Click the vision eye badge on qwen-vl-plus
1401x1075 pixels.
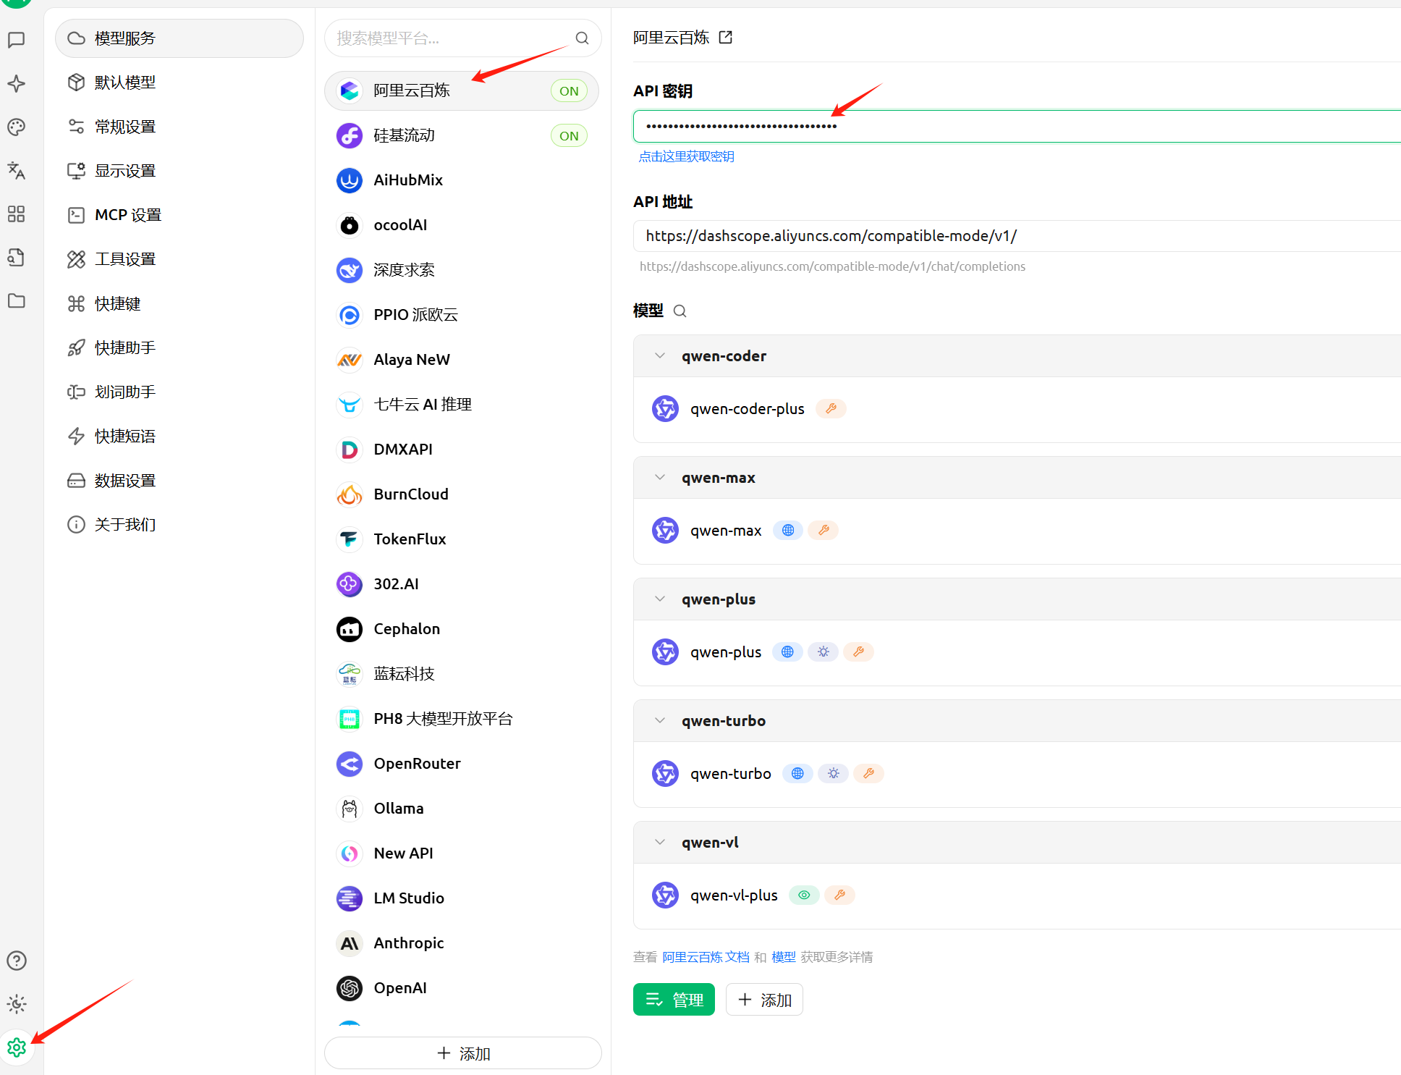pyautogui.click(x=804, y=895)
